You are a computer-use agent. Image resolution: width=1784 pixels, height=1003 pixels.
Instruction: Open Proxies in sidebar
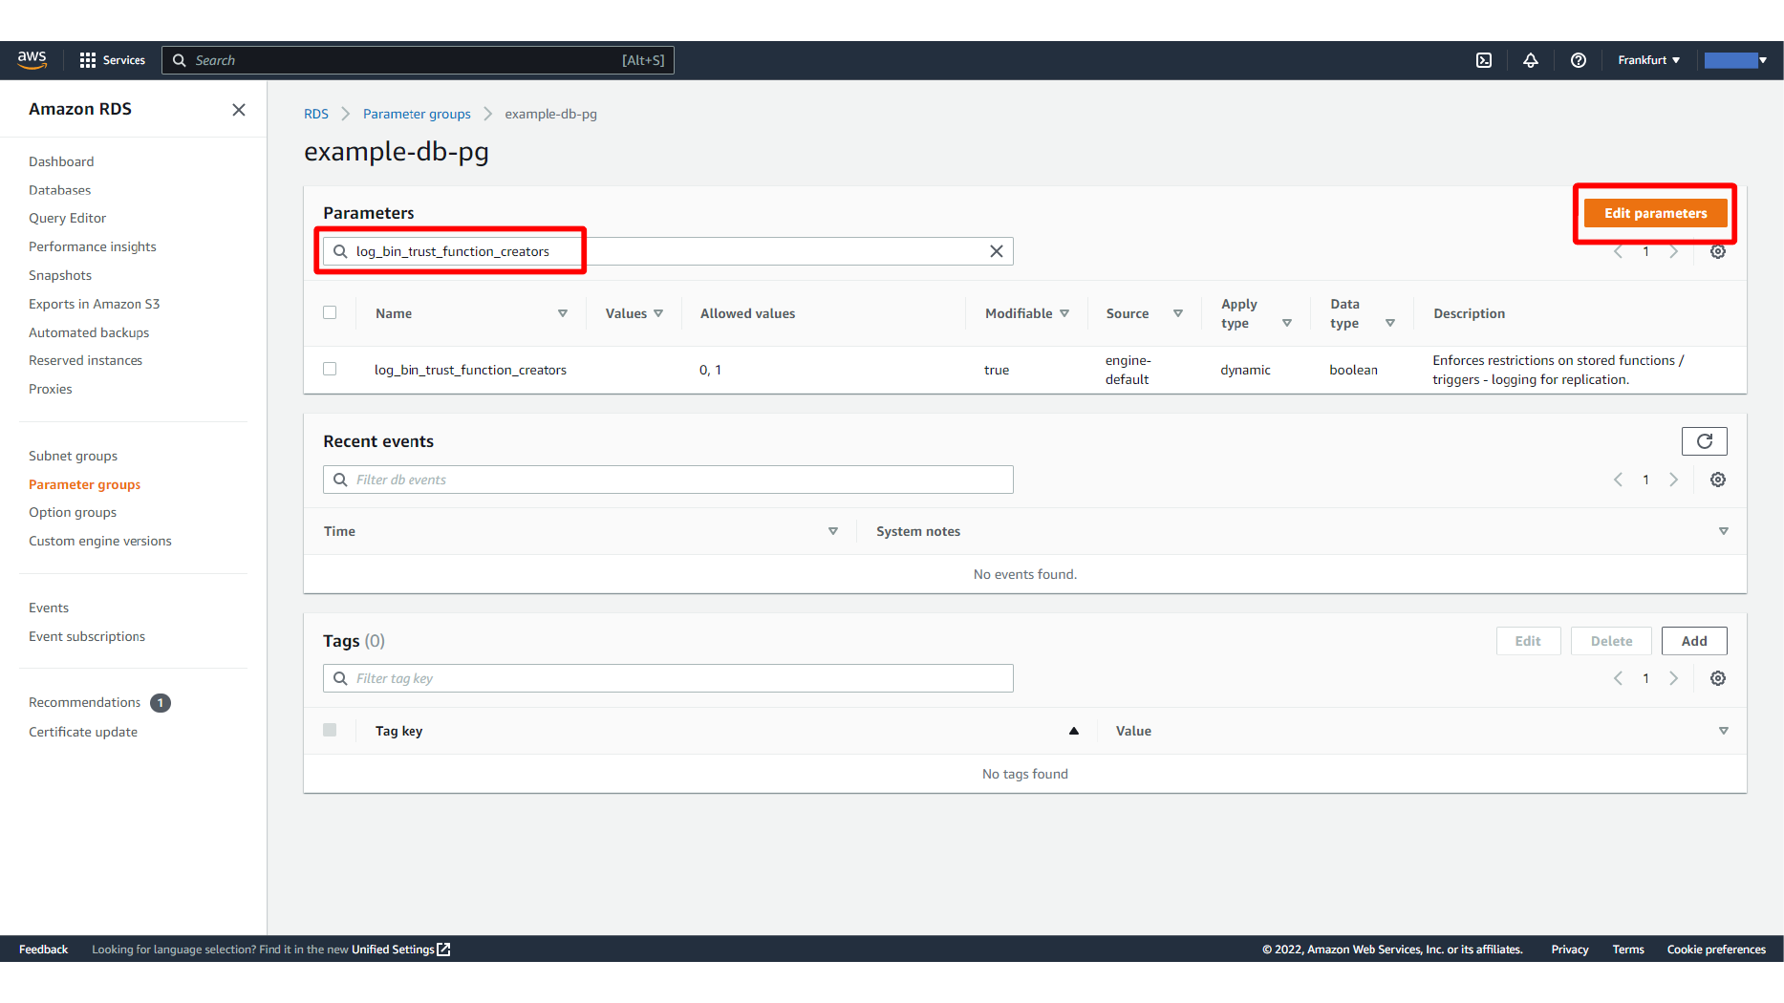(51, 389)
